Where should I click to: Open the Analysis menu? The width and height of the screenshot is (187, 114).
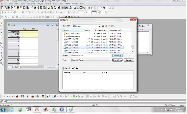[40, 4]
